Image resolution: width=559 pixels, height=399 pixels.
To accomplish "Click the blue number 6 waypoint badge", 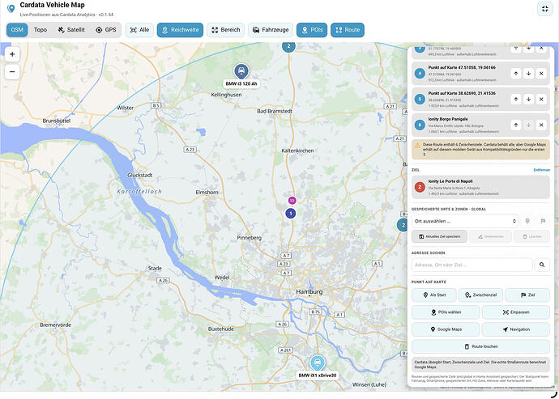I will [x=420, y=125].
